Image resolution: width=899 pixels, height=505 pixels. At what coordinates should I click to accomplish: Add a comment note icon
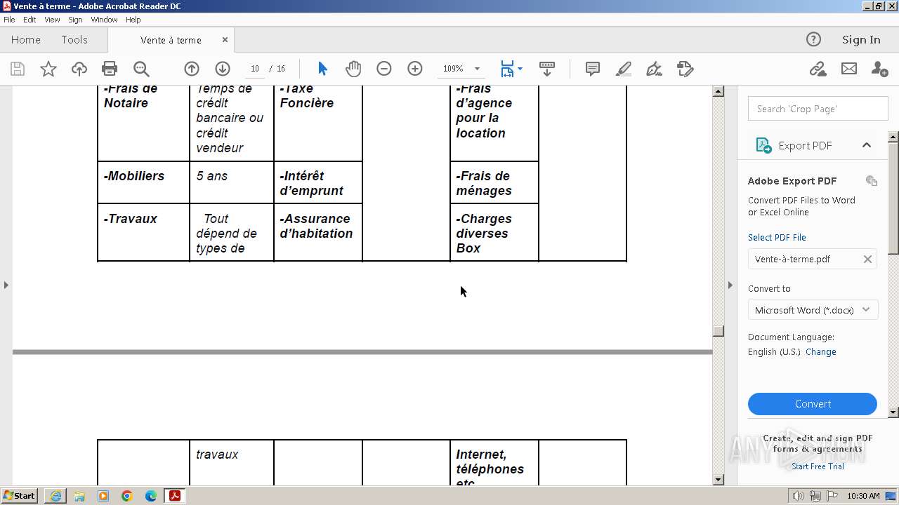coord(593,69)
